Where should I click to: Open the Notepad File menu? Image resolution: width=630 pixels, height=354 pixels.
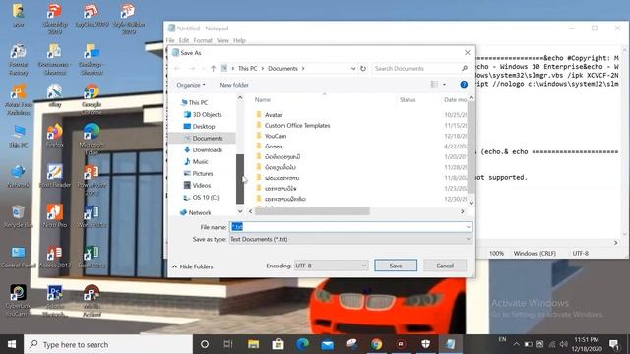pos(170,40)
